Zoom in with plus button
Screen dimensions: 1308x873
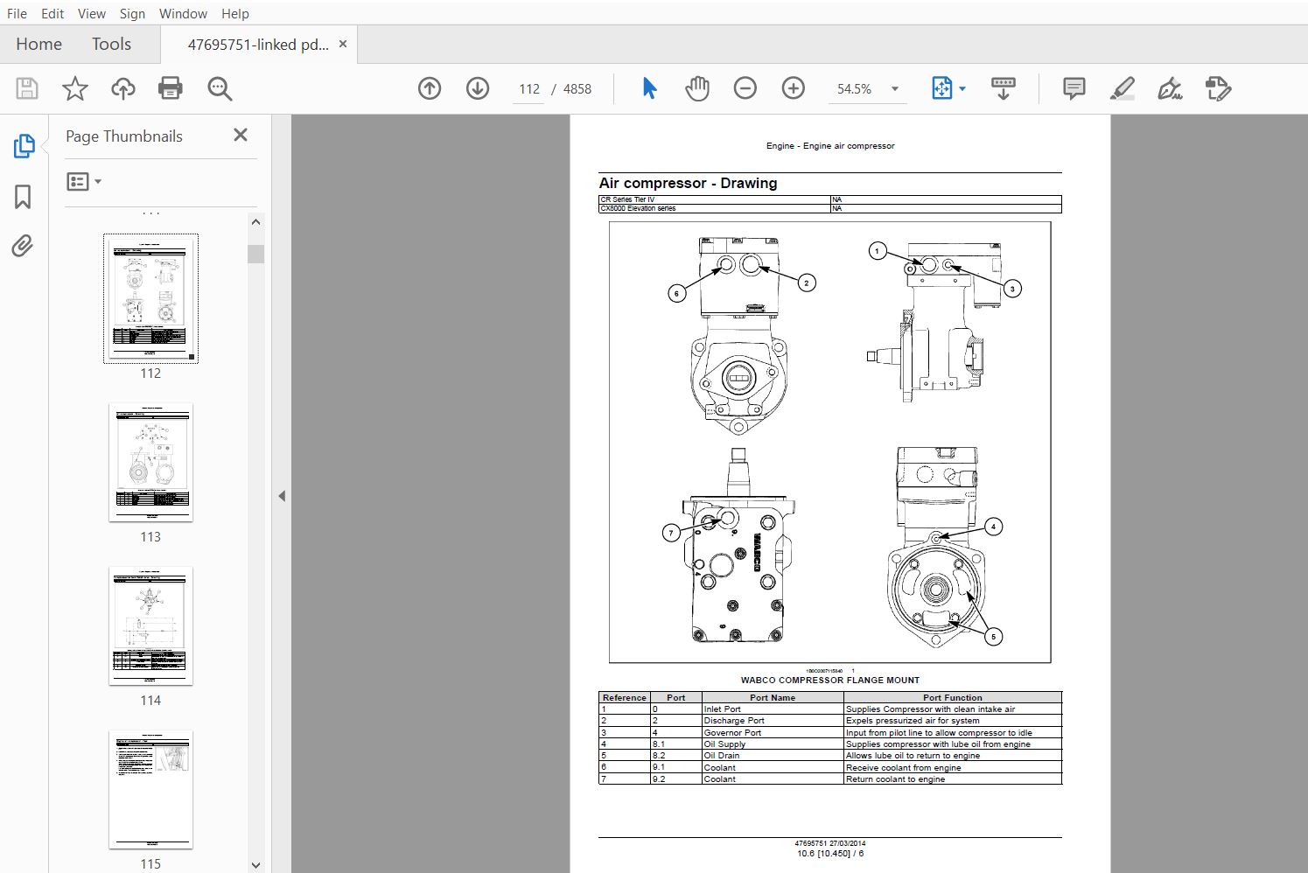794,88
